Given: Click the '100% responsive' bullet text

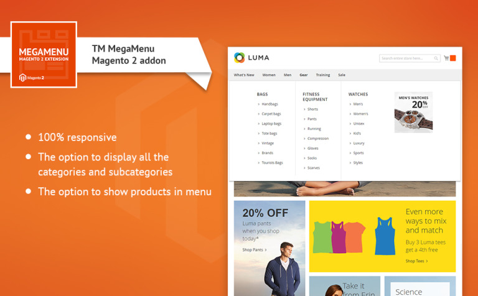Looking at the screenshot, I should [77, 137].
